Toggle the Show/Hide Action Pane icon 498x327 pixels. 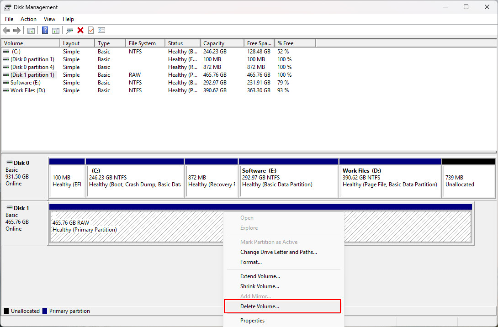click(56, 31)
